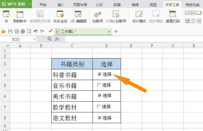203x131 pixels.
Task: Click into the formula bar
Action: click(134, 39)
